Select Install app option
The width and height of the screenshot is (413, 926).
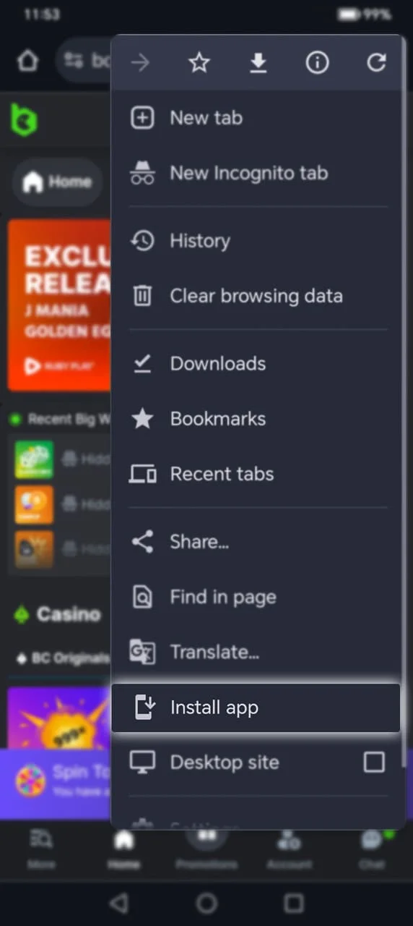pyautogui.click(x=256, y=708)
